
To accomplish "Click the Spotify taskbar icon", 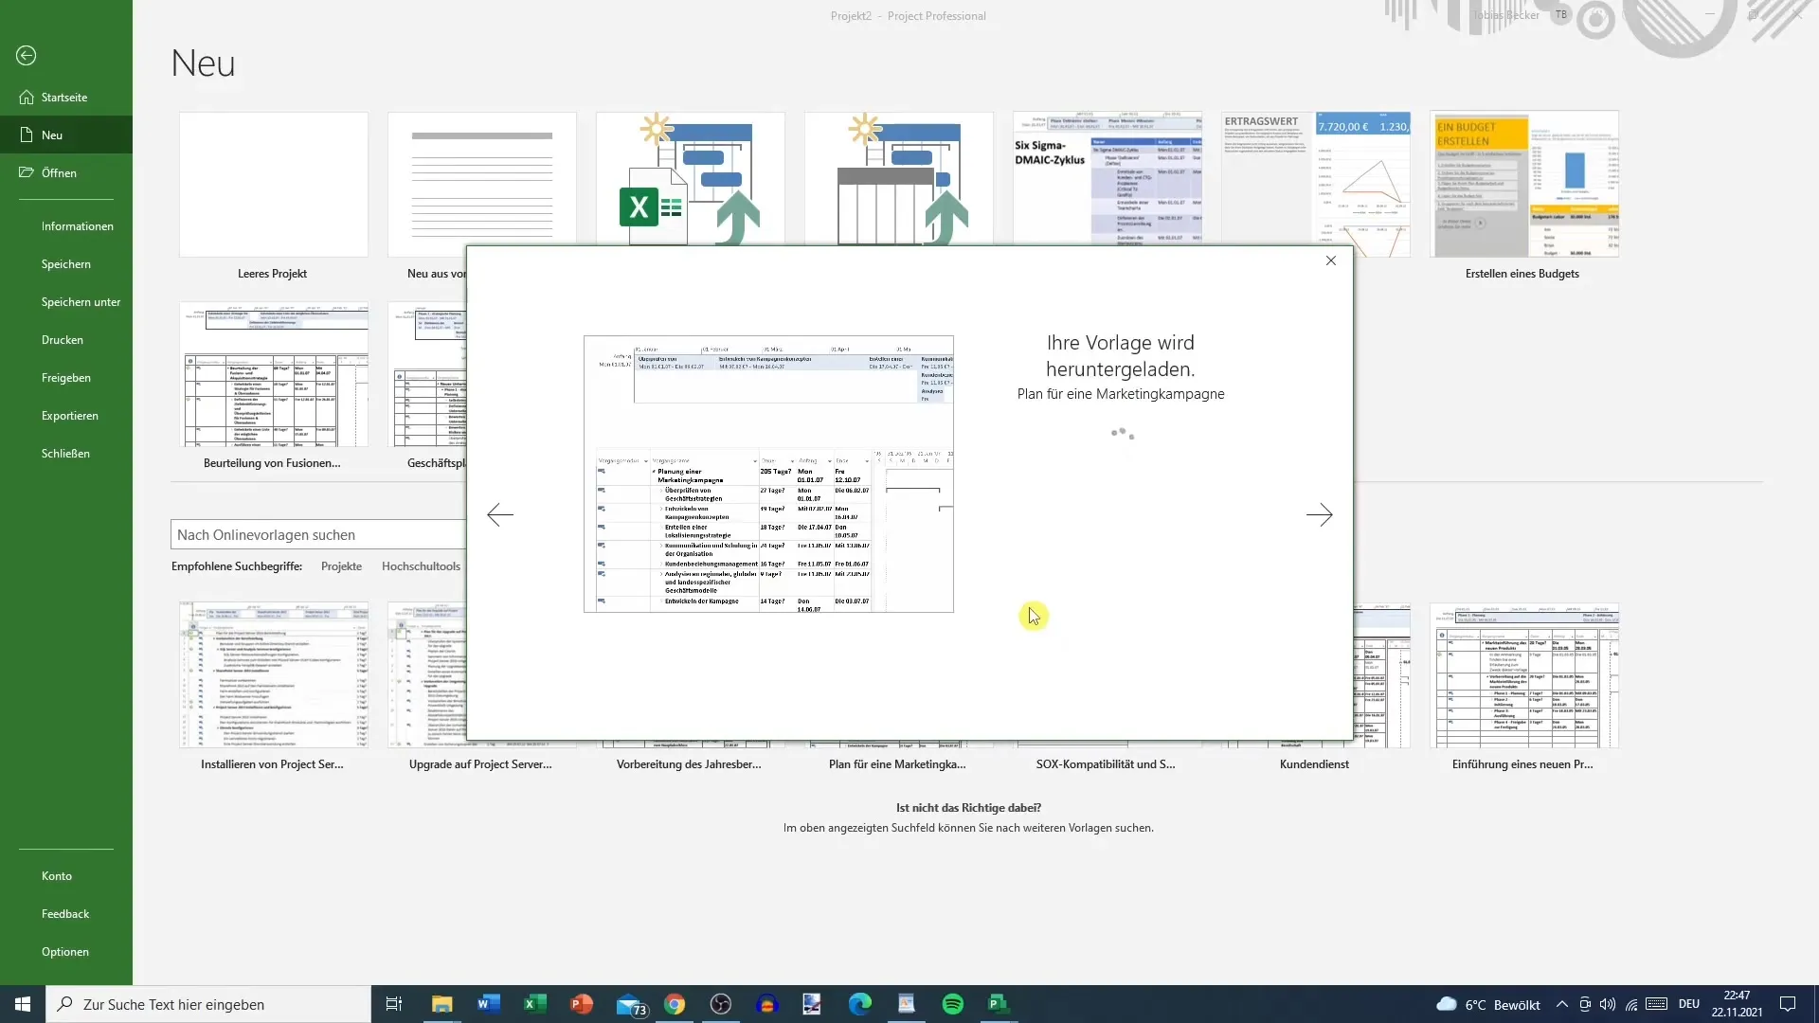I will [x=952, y=1003].
